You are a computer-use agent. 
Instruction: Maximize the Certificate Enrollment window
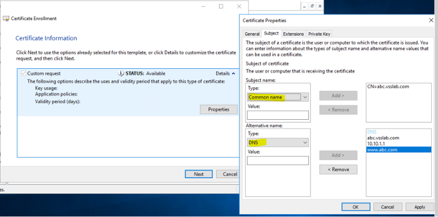point(221,7)
